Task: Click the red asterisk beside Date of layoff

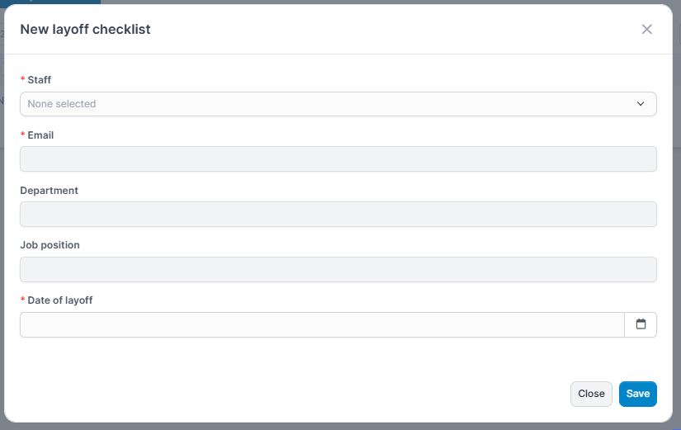Action: point(23,300)
